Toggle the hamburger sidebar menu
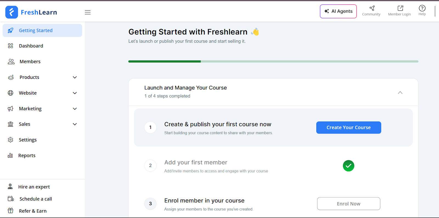The height and width of the screenshot is (218, 439). pos(88,12)
